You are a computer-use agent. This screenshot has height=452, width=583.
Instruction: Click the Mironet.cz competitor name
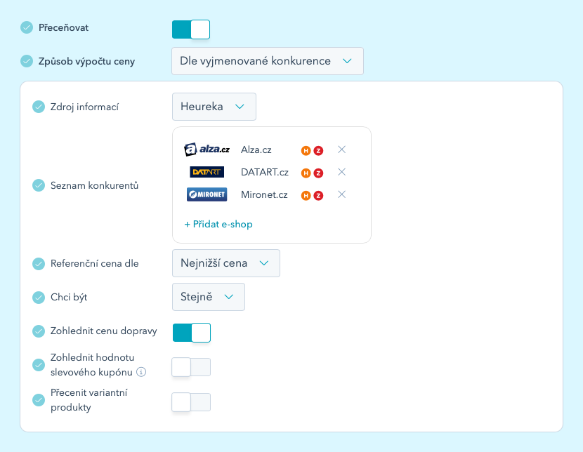pyautogui.click(x=264, y=194)
